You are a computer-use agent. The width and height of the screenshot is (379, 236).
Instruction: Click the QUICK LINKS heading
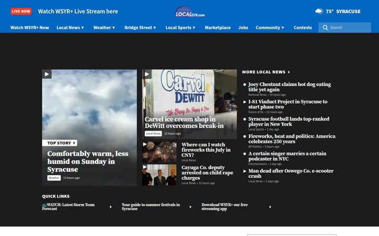tap(56, 196)
